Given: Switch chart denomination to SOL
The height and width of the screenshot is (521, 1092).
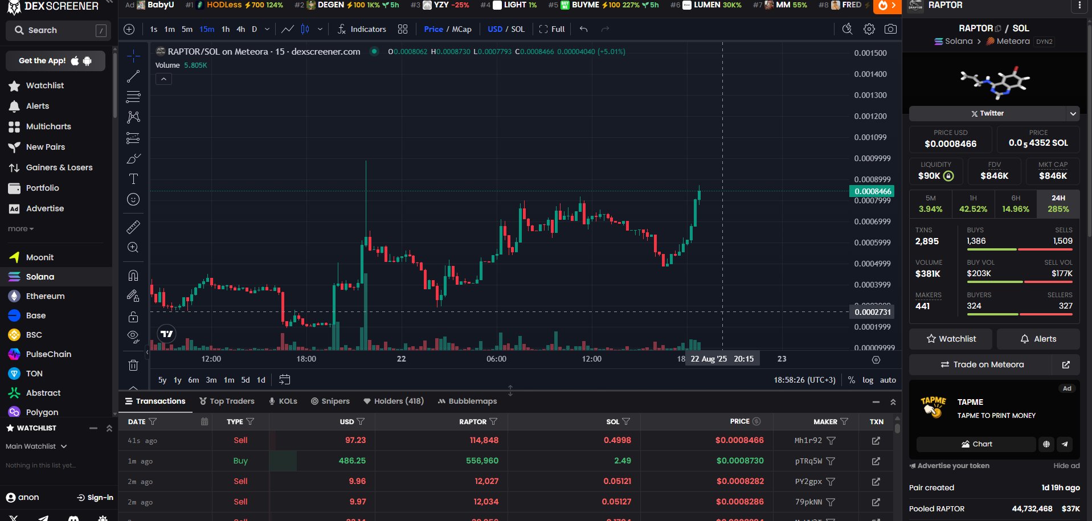Looking at the screenshot, I should [518, 29].
